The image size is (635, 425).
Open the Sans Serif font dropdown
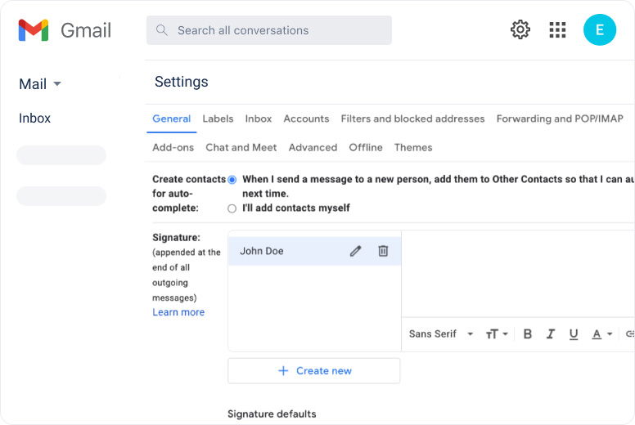pyautogui.click(x=441, y=333)
